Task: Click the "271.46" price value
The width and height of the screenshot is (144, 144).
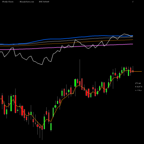Action: tap(138, 83)
